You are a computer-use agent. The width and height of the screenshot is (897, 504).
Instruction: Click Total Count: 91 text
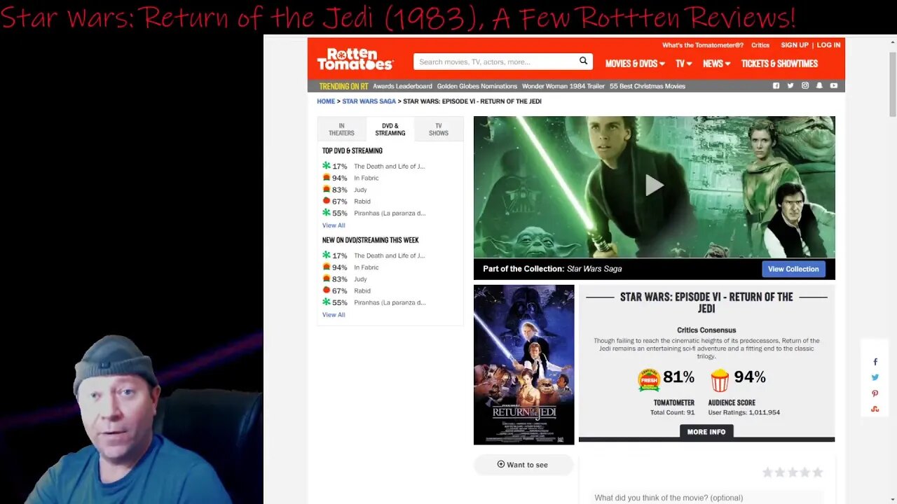[672, 413]
